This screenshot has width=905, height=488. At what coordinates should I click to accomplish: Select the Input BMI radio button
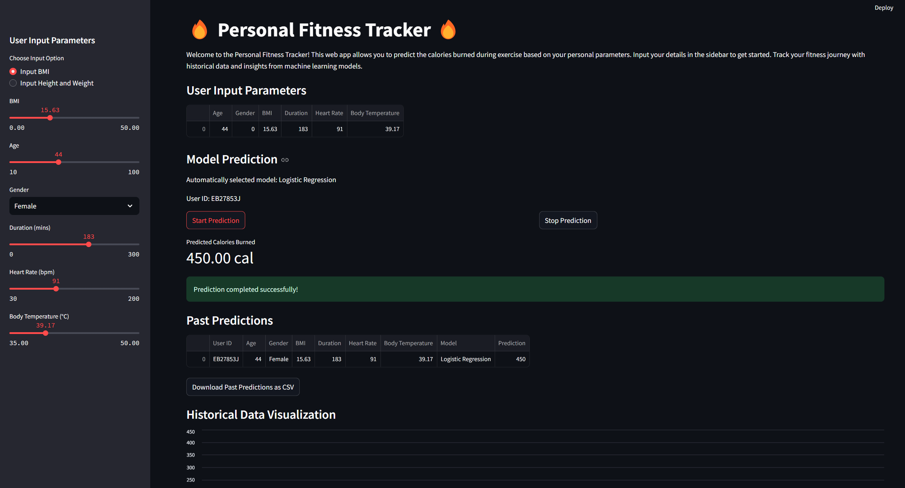click(x=13, y=71)
